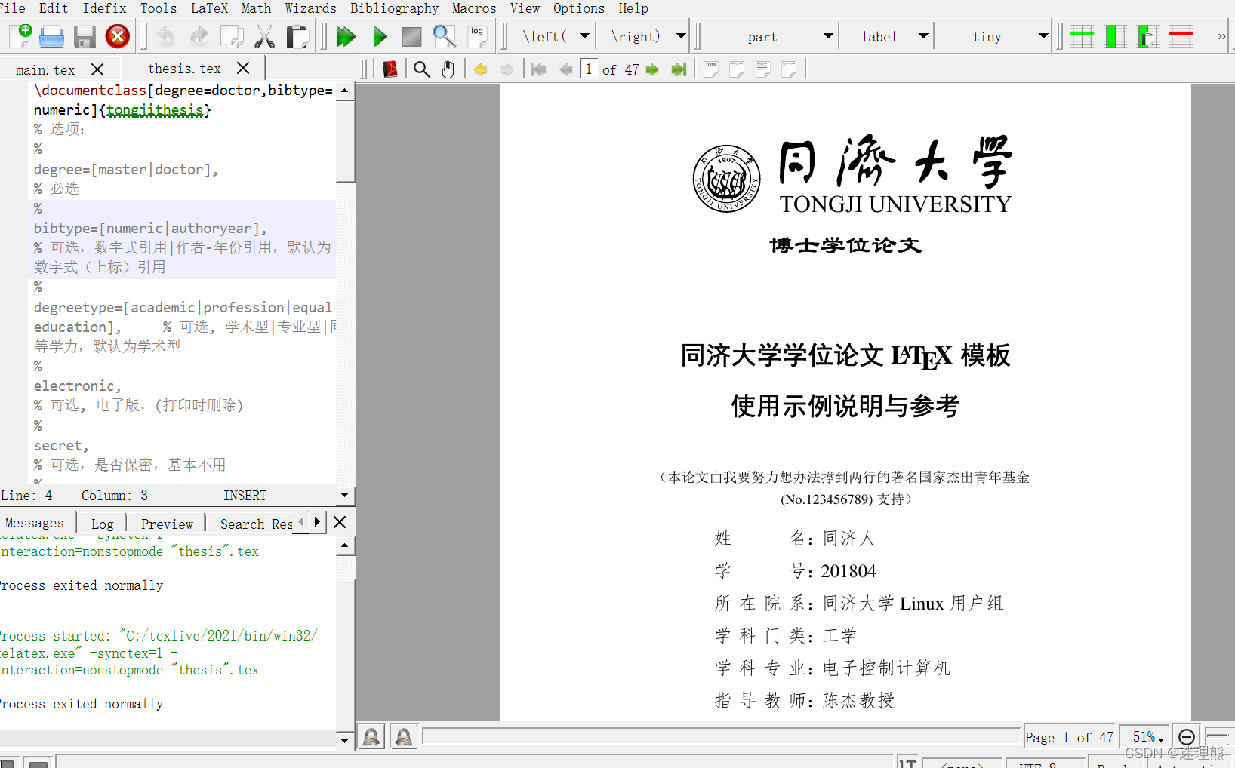
Task: Click the editor vertical scrollbar down arrow
Action: point(345,496)
